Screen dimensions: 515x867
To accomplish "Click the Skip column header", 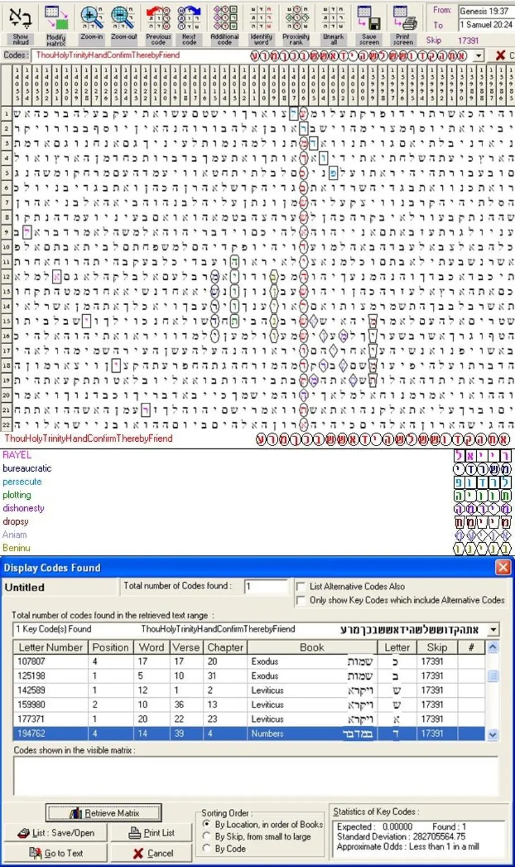I will point(437,647).
